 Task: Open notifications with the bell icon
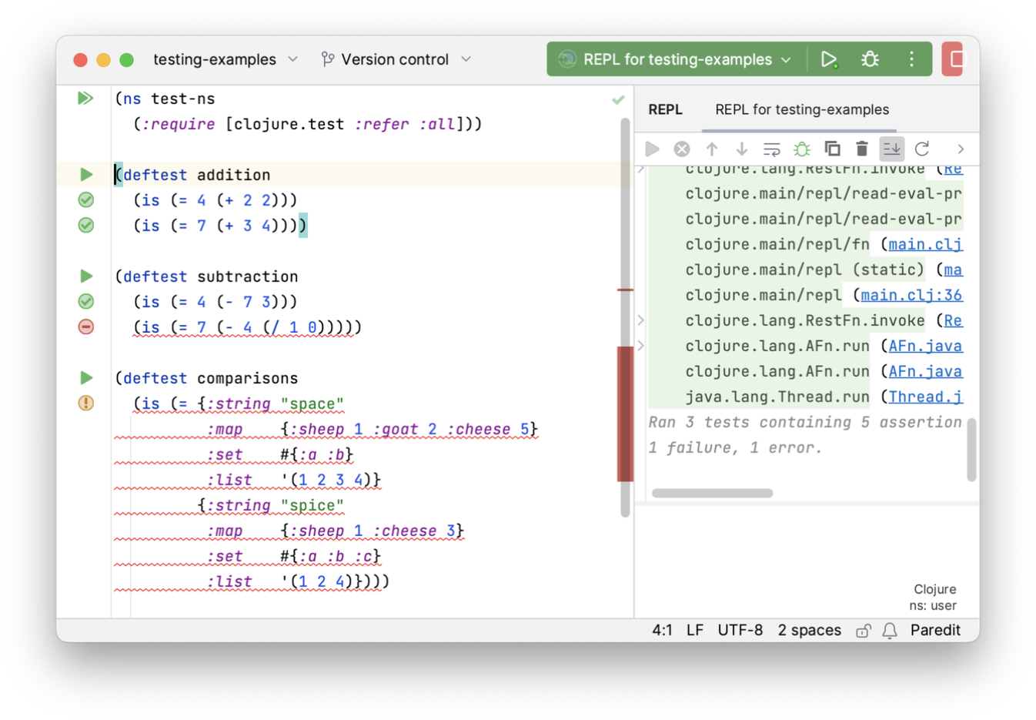pyautogui.click(x=890, y=631)
